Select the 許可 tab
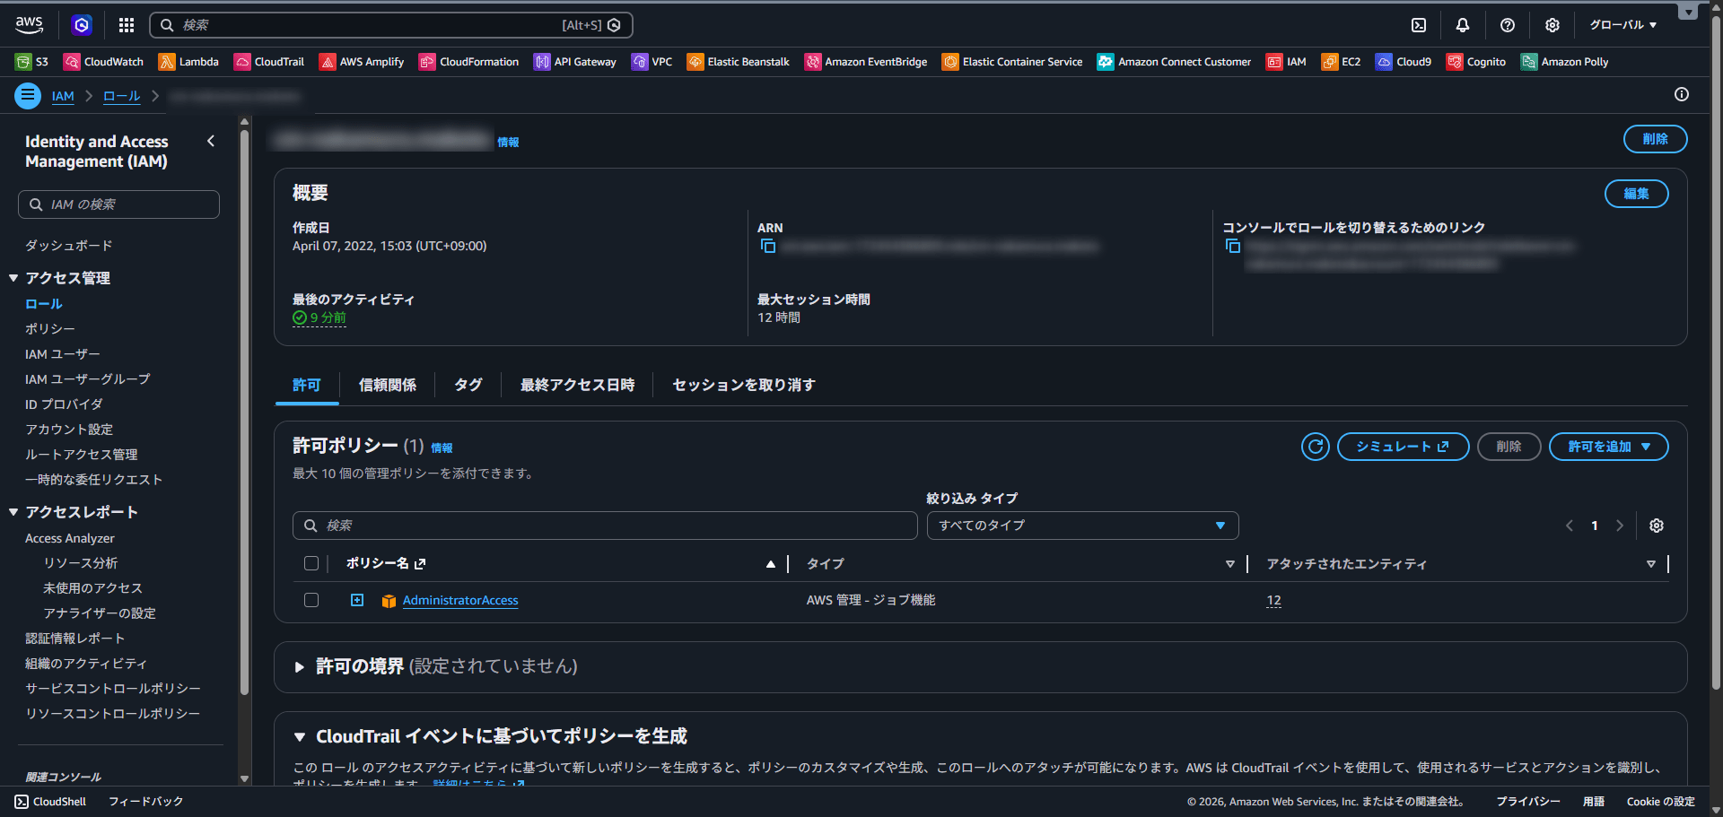This screenshot has width=1723, height=817. click(x=307, y=385)
